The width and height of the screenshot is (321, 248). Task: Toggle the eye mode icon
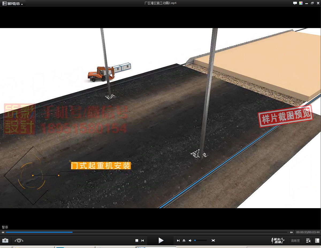[19, 241]
